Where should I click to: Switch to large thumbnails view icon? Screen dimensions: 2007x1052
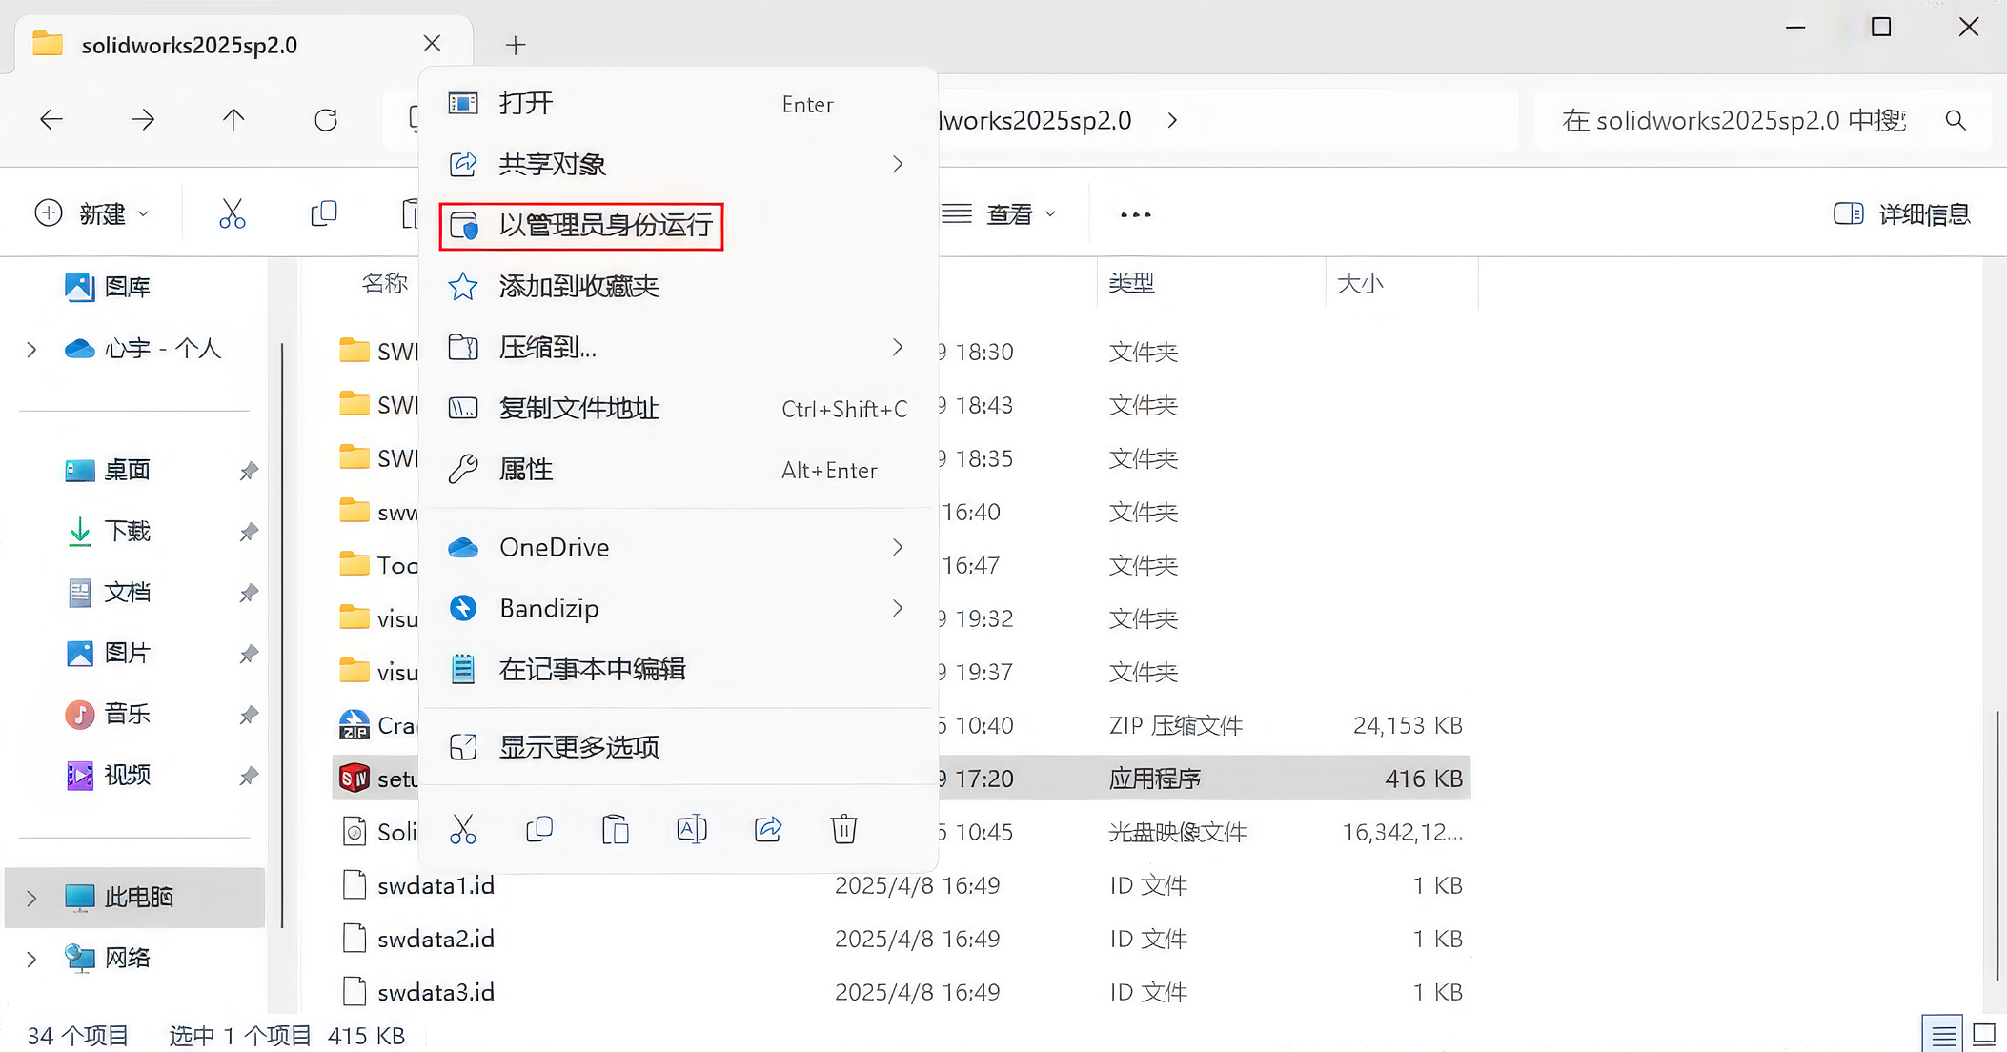pyautogui.click(x=1985, y=1035)
